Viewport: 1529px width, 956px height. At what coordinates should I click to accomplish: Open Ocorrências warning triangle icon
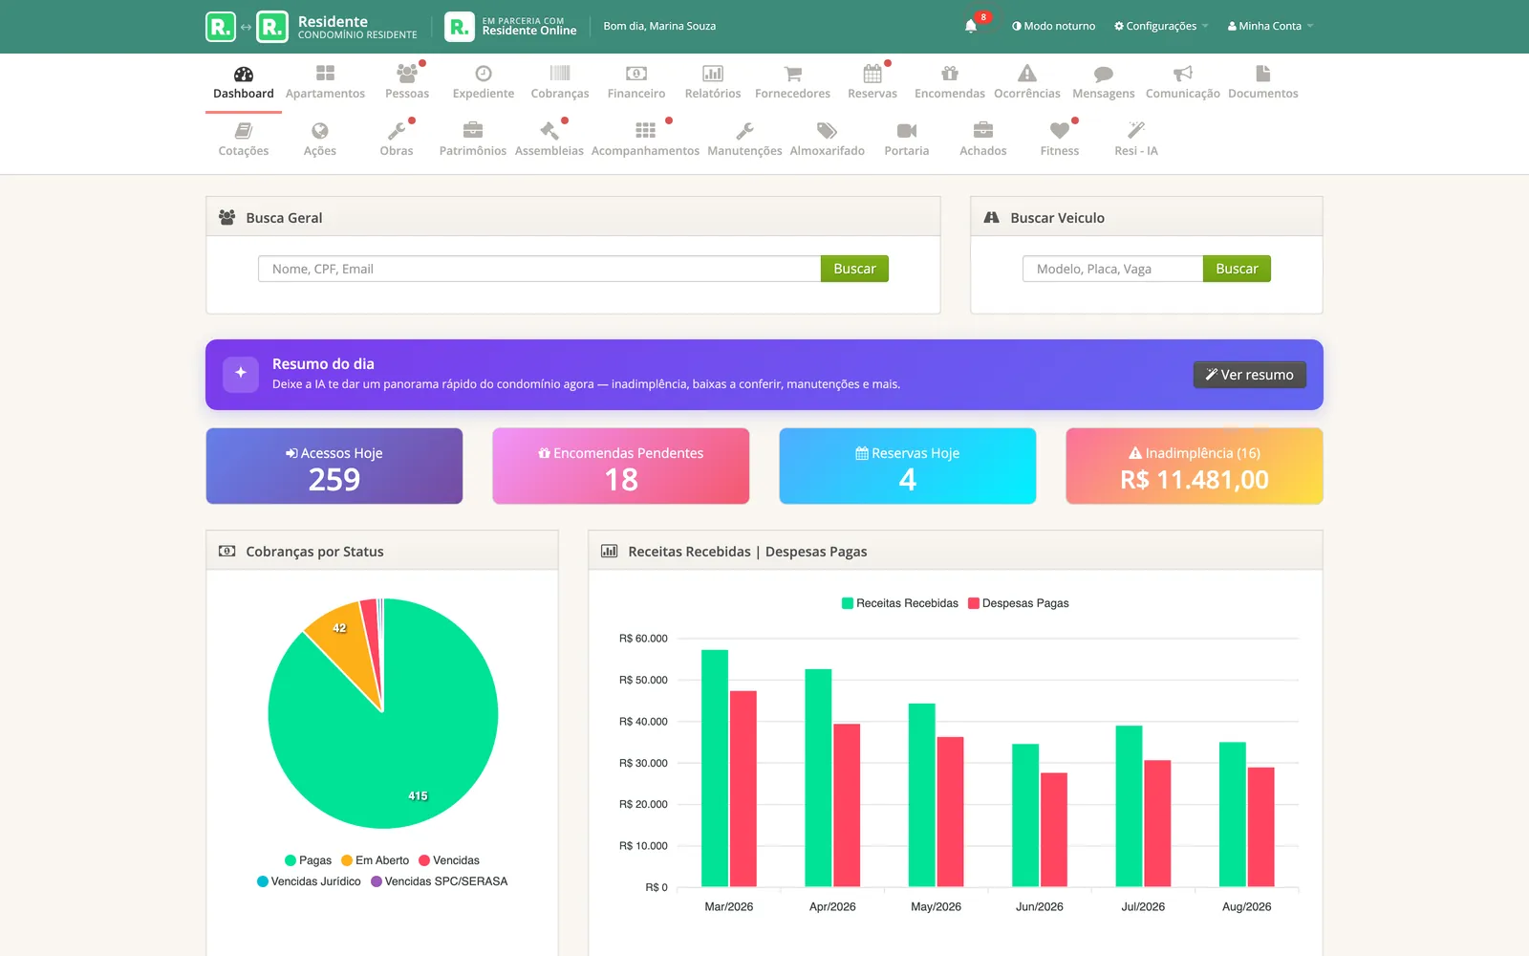[1026, 74]
